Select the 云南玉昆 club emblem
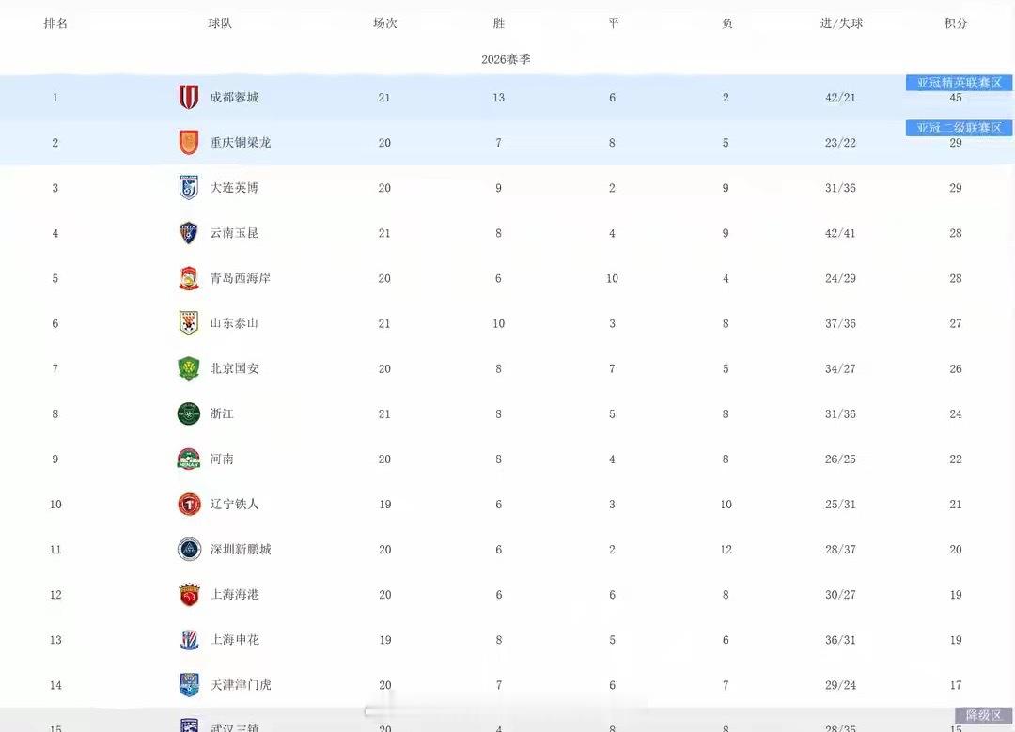The image size is (1015, 732). click(x=188, y=233)
